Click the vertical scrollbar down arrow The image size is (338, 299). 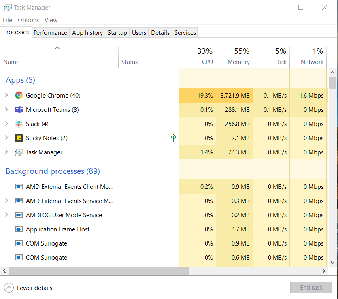point(332,262)
